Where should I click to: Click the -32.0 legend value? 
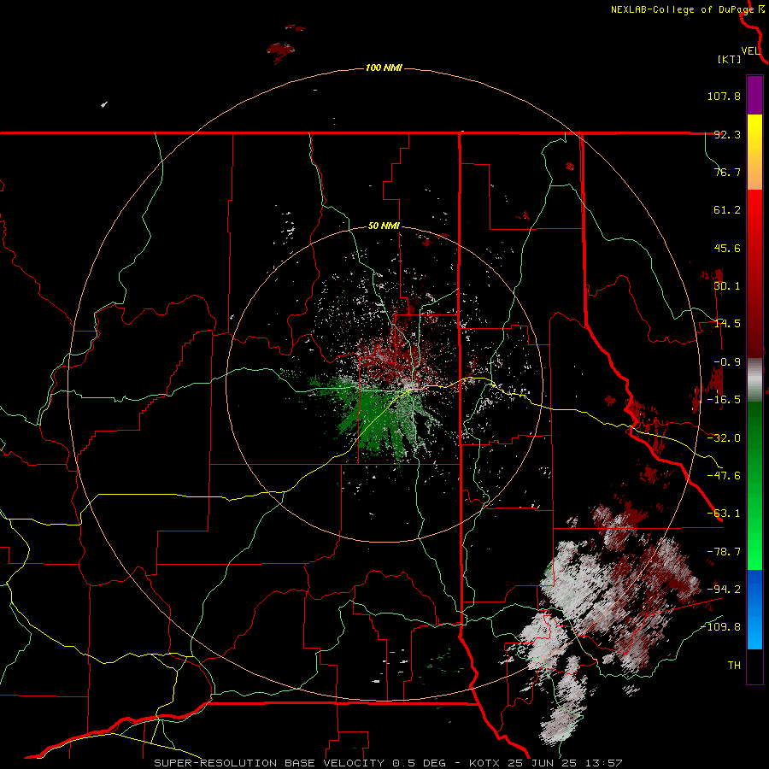click(724, 438)
